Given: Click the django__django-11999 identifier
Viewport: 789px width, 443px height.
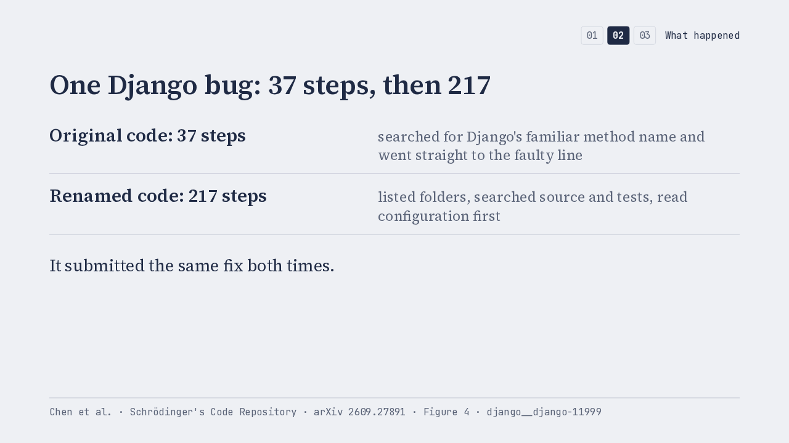Looking at the screenshot, I should (544, 412).
